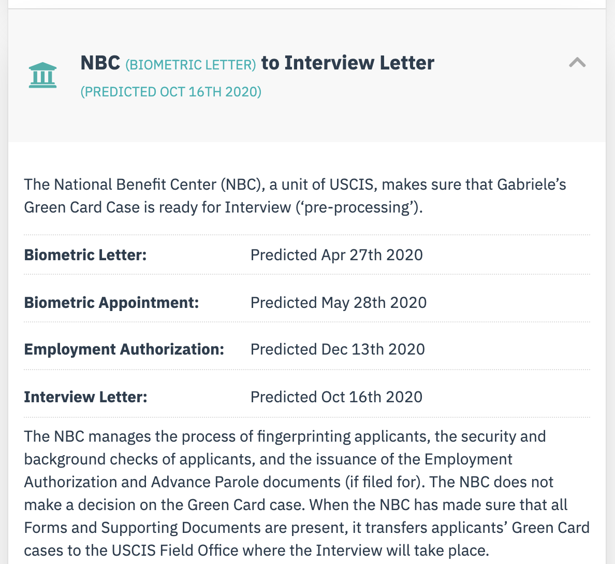Click the paragraph about NBC fingerprinting process
This screenshot has height=564, width=615.
(306, 494)
